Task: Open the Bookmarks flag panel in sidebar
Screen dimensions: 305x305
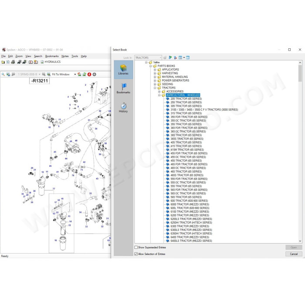Action: tap(123, 88)
